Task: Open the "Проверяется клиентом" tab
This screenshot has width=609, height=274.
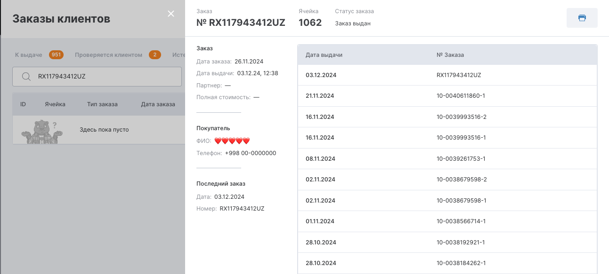Action: click(x=108, y=55)
